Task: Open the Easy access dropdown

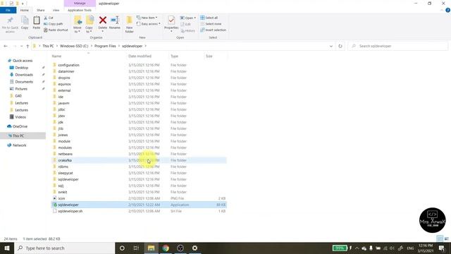Action: point(149,24)
